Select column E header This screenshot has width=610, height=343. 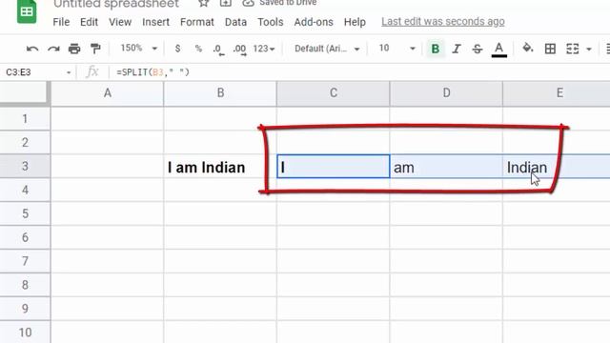(557, 93)
